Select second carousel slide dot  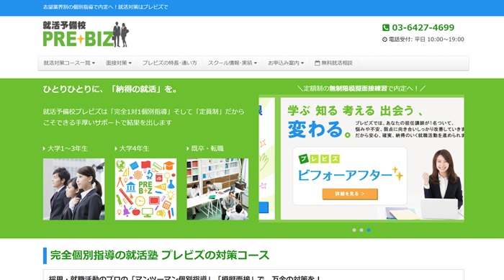tap(361, 230)
